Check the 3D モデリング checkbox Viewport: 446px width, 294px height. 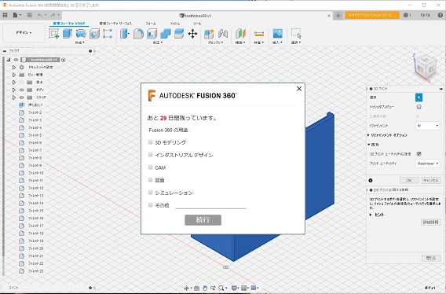click(x=151, y=141)
